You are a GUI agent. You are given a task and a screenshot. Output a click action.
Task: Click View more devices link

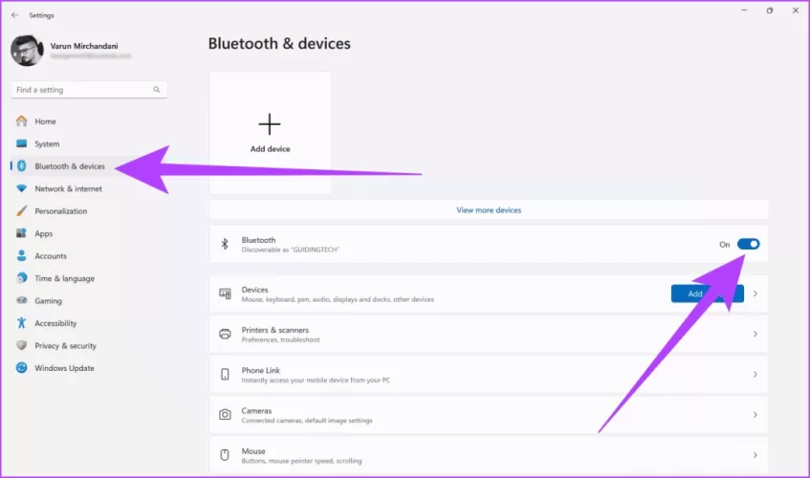(489, 210)
